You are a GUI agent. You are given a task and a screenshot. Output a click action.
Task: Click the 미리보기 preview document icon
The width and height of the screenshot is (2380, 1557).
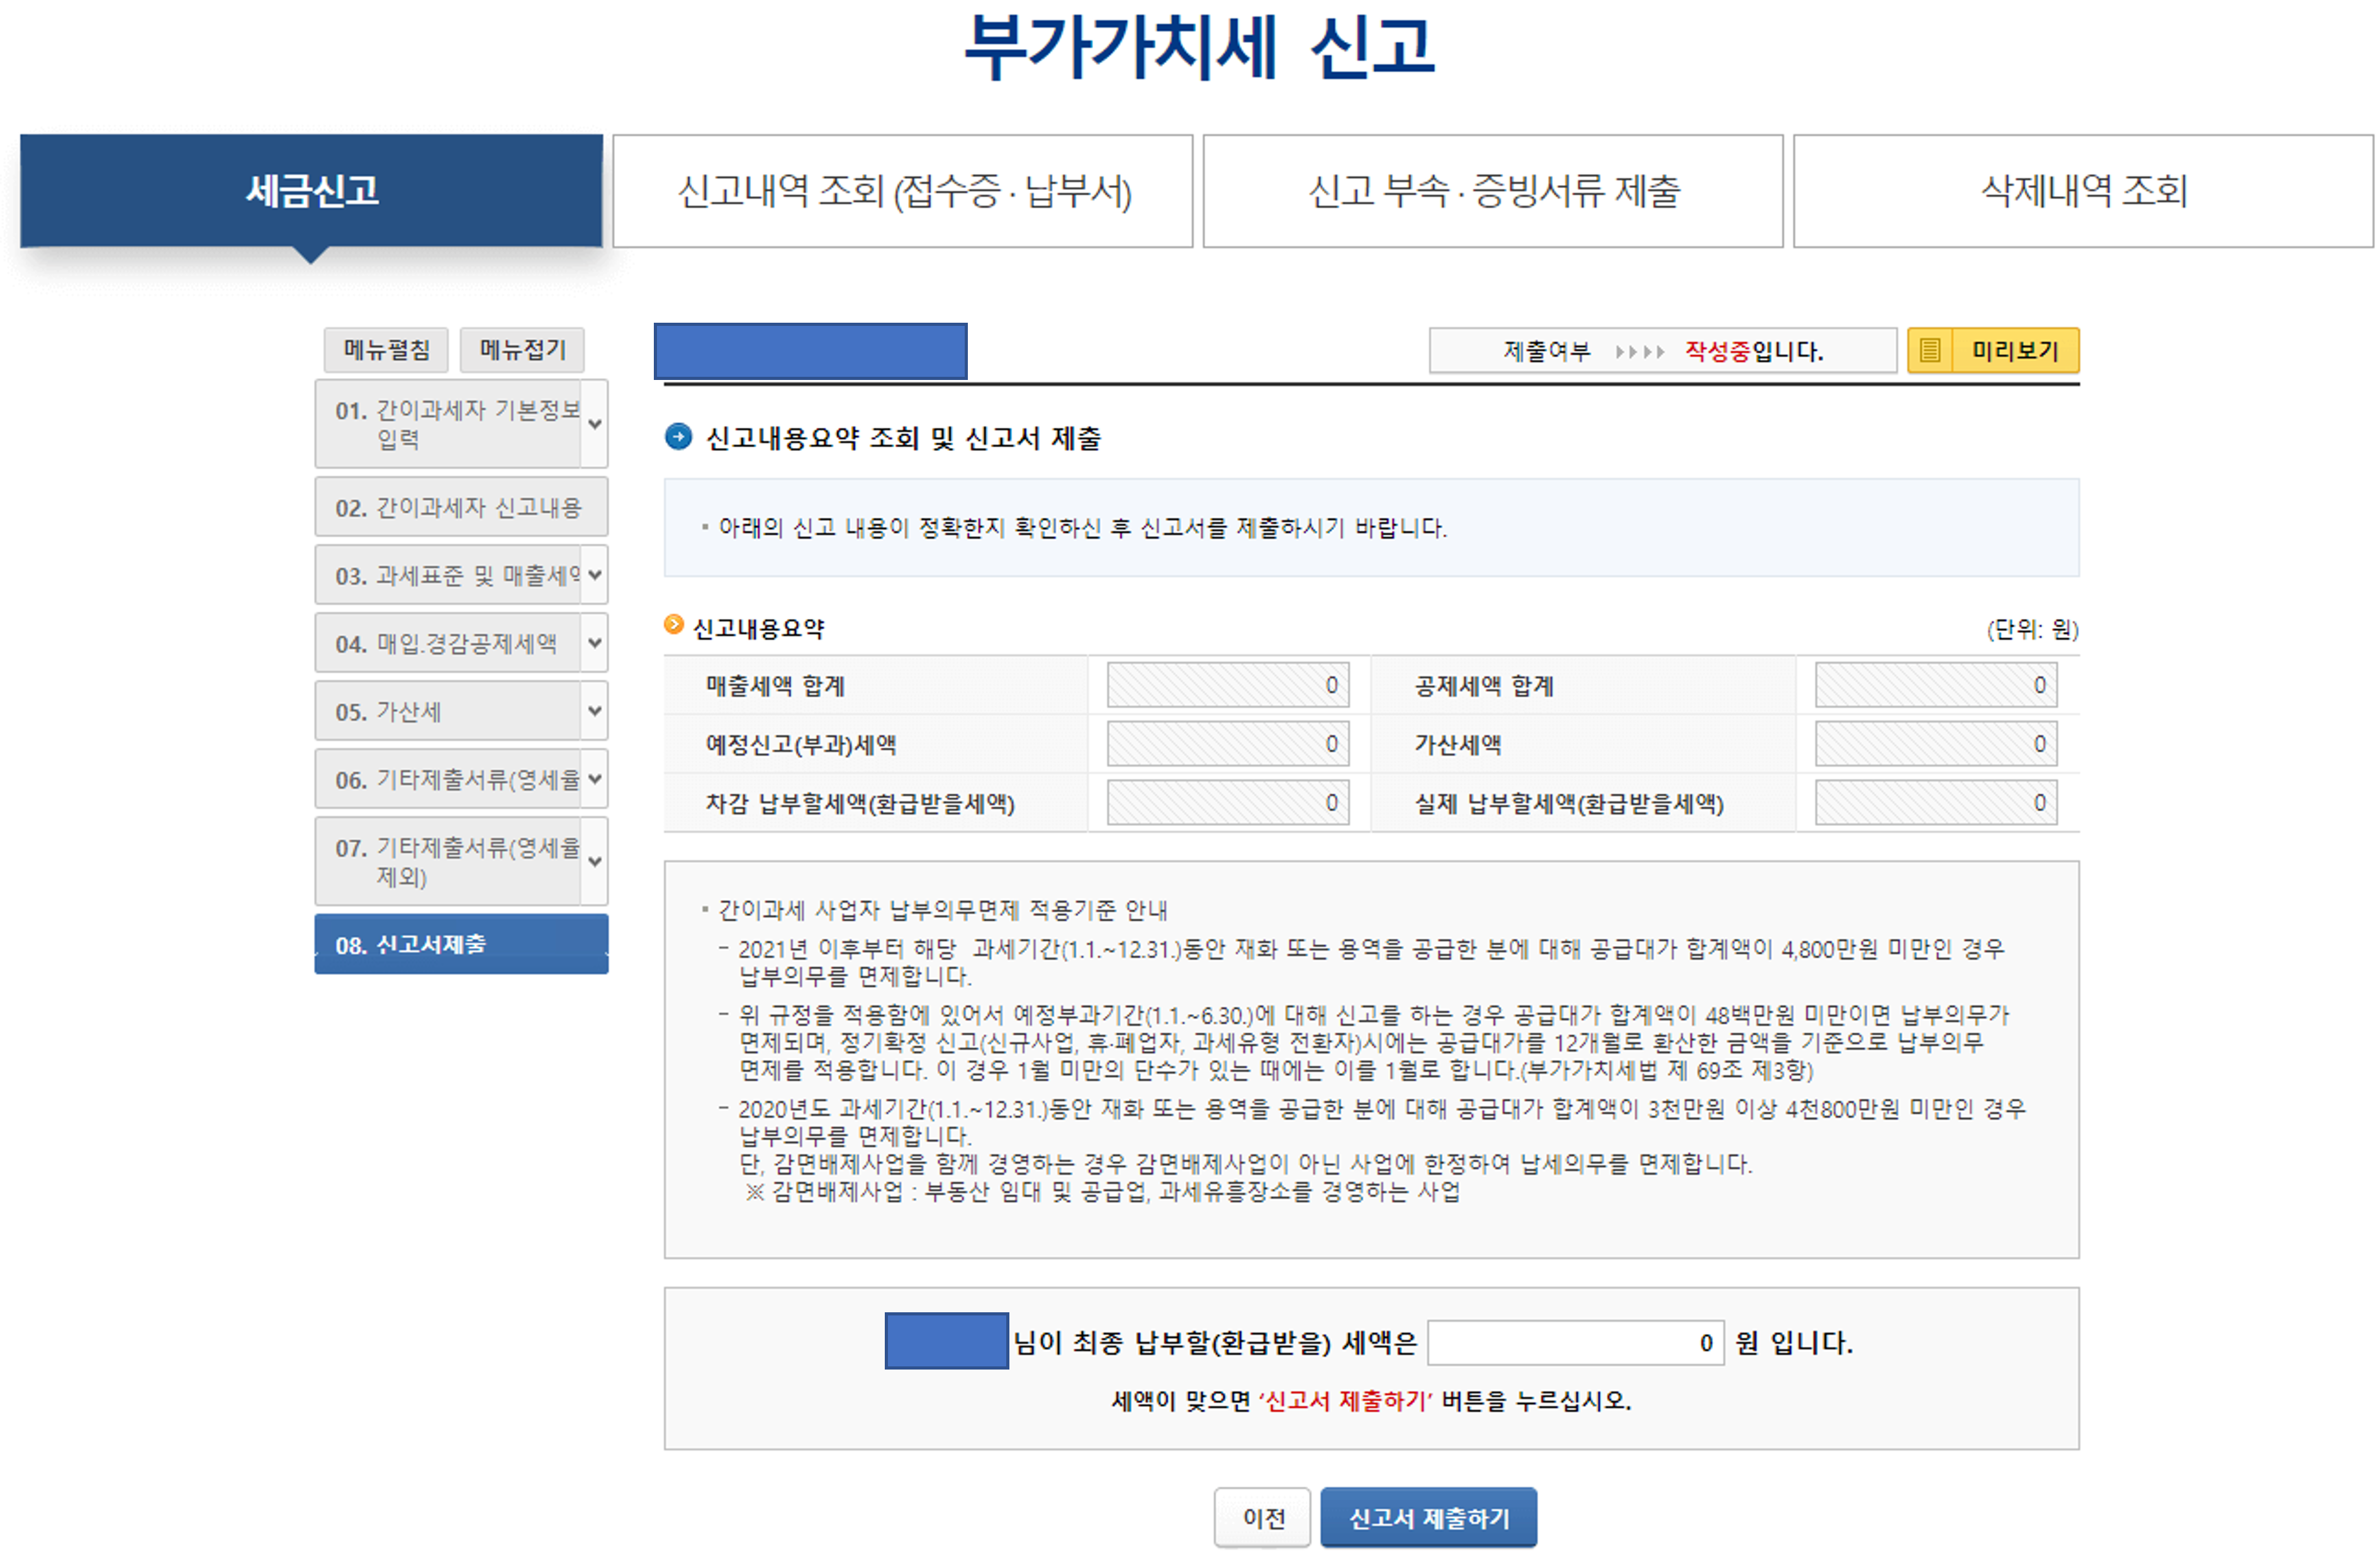(1929, 351)
